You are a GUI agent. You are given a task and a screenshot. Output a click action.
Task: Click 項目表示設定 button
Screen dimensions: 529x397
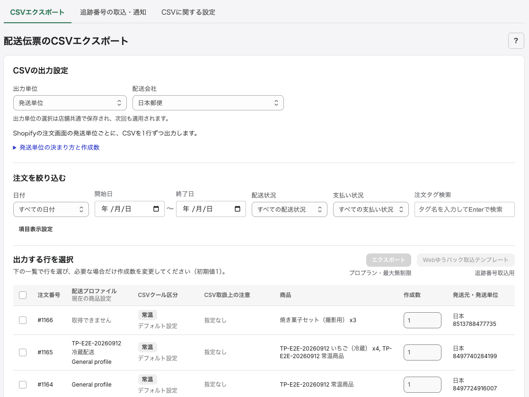pyautogui.click(x=36, y=229)
